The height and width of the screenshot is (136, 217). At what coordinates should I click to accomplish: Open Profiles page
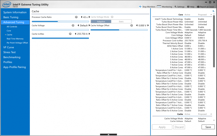coord(8,62)
